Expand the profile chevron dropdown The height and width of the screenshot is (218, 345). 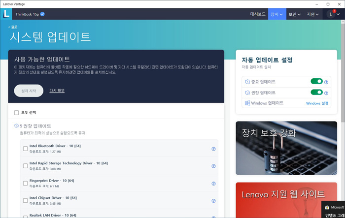(338, 14)
